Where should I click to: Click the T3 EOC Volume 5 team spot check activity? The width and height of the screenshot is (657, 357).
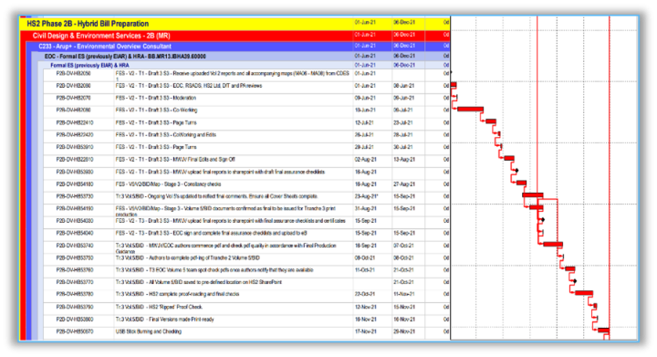pyautogui.click(x=214, y=270)
